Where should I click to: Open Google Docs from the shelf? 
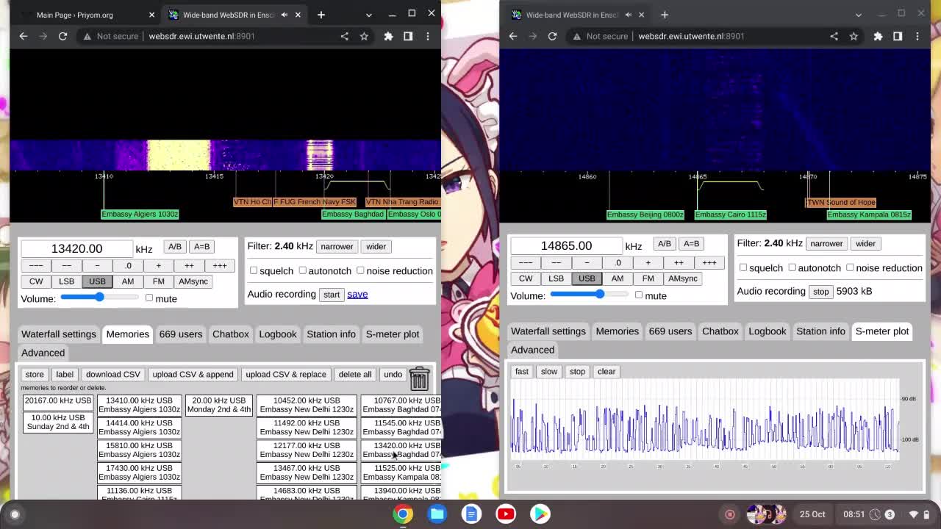471,514
